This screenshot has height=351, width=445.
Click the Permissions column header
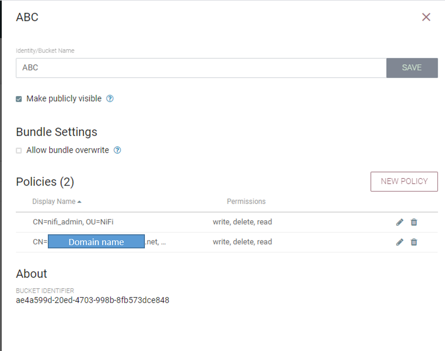246,202
